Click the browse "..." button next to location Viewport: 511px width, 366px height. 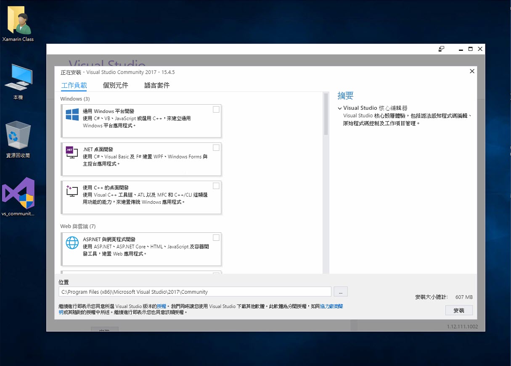(x=341, y=292)
